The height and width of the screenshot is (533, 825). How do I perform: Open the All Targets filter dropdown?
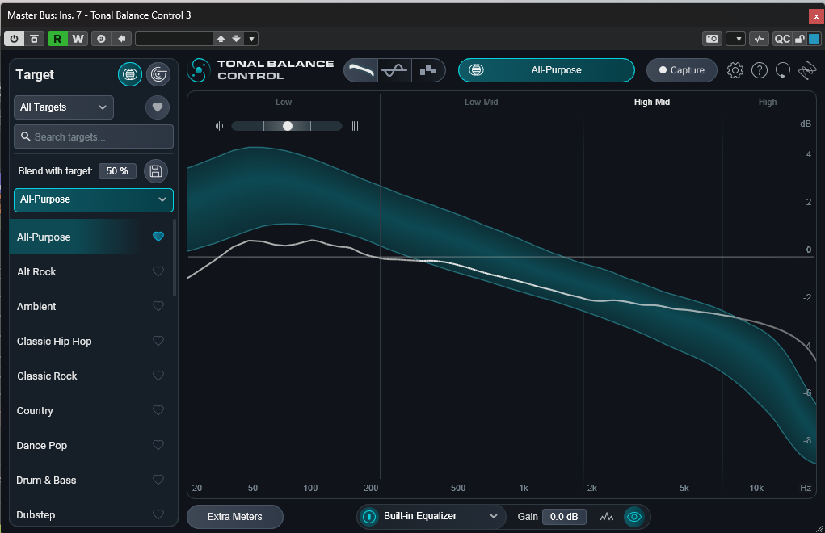click(x=64, y=107)
